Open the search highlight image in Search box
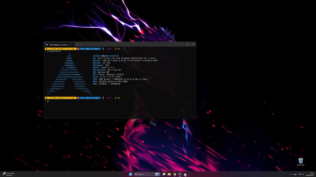The image size is (316, 177). [157, 174]
